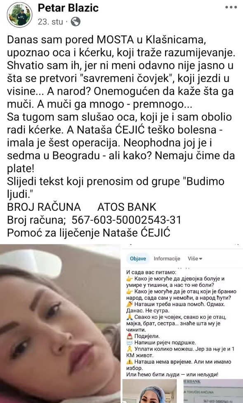Click the first pointing-hand emoji bullet
The width and height of the screenshot is (243, 403).
pos(130,279)
